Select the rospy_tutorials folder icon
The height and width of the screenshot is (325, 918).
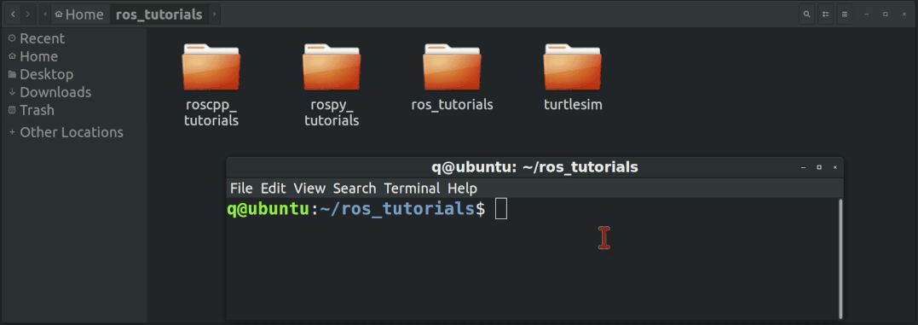332,67
